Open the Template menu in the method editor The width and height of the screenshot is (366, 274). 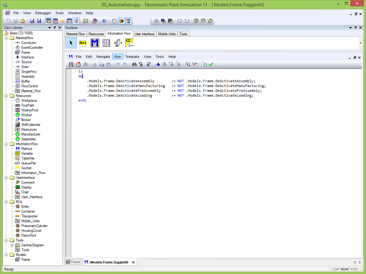pos(132,57)
